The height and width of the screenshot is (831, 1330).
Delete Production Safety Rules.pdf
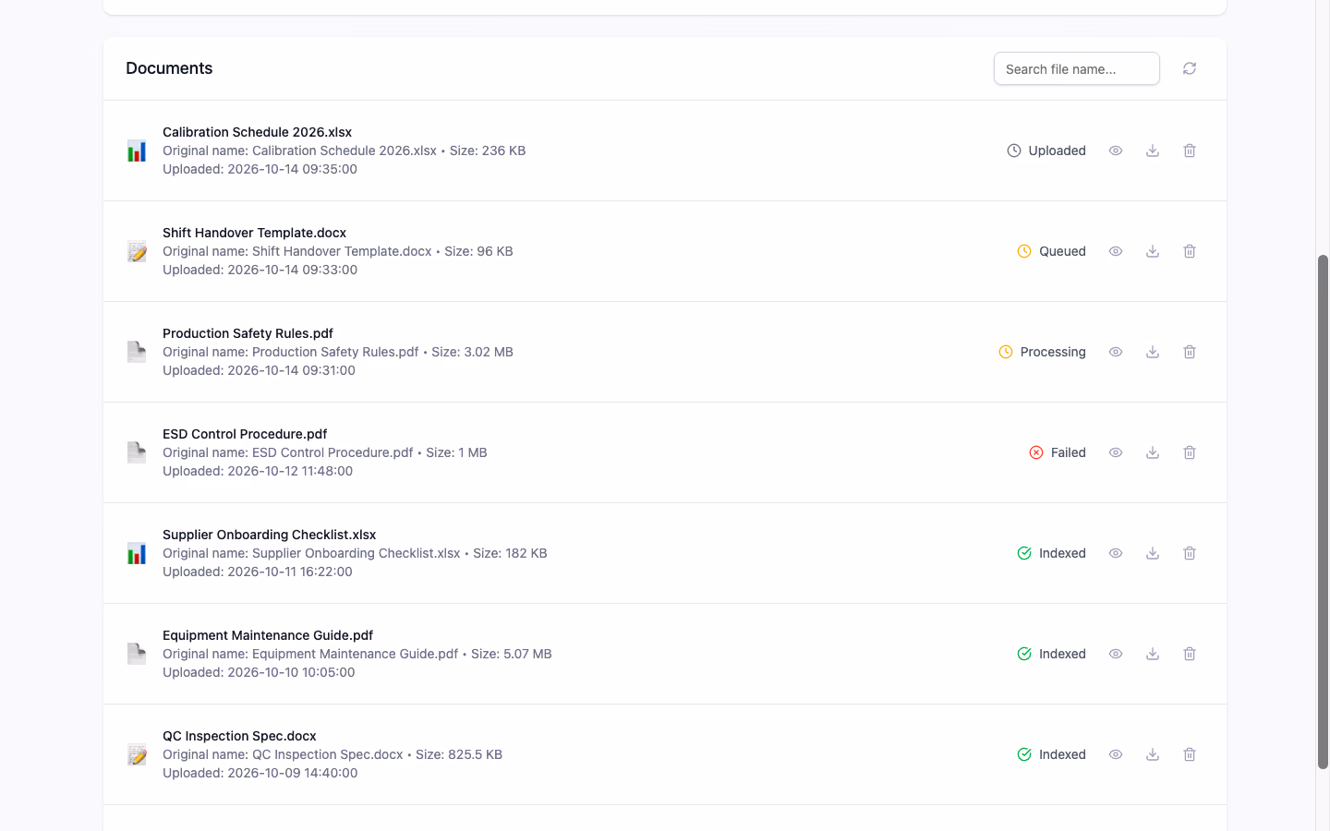click(1190, 352)
